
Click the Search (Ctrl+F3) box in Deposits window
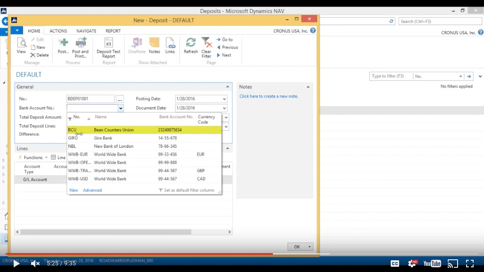pos(440,21)
